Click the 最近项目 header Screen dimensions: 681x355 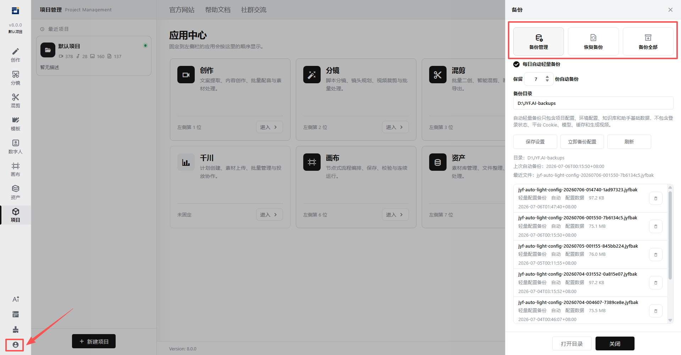[55, 29]
